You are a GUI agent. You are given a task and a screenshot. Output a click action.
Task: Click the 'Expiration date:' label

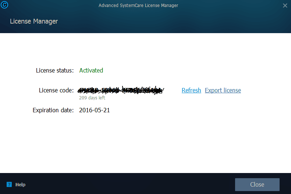click(53, 110)
